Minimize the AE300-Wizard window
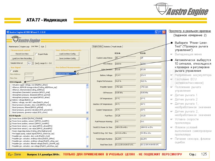This screenshot has width=215, height=161. coord(156,32)
